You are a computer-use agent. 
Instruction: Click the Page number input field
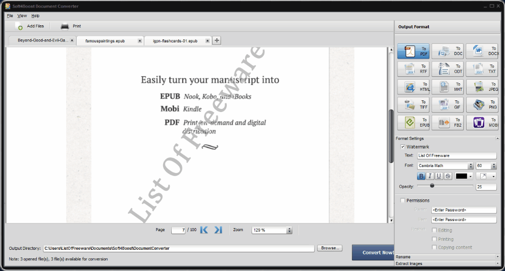(x=178, y=230)
